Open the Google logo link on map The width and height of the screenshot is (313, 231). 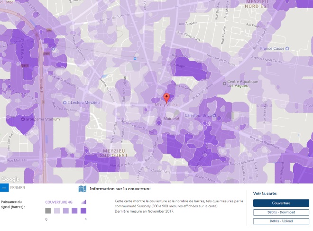10,179
